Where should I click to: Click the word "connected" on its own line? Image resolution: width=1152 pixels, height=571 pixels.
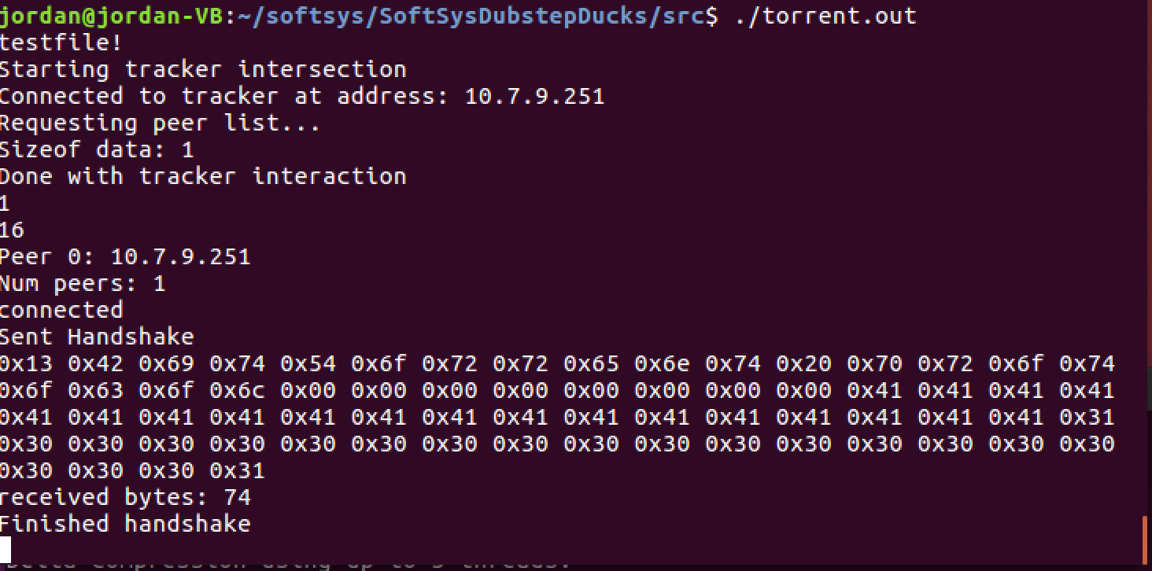[x=61, y=310]
